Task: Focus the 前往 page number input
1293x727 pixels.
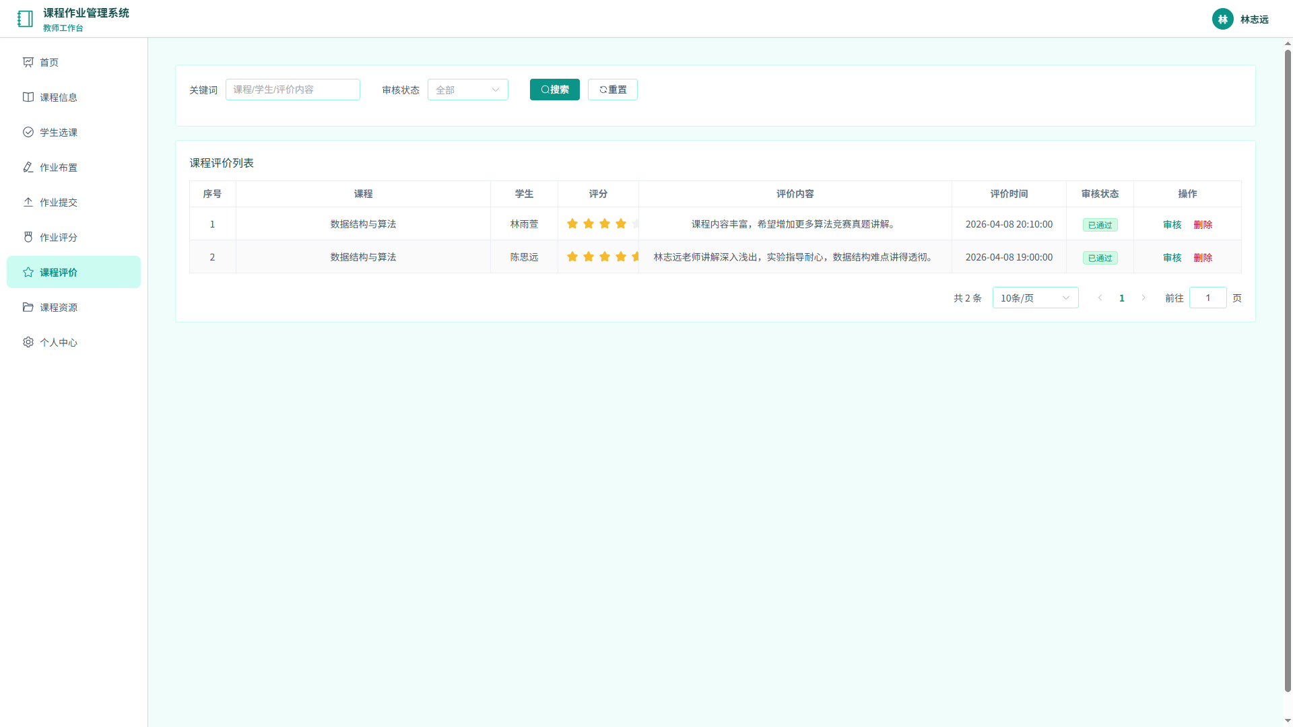Action: tap(1208, 298)
